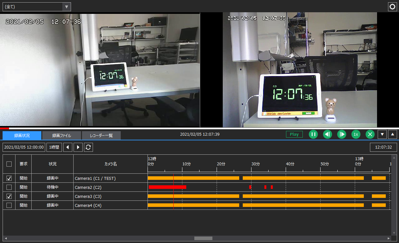Image resolution: width=399 pixels, height=243 pixels.
Task: Click the step backward playback icon
Action: coord(327,134)
